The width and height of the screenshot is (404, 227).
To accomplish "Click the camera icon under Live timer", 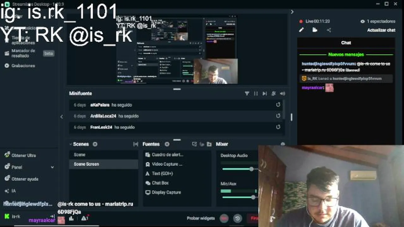I will (x=315, y=30).
